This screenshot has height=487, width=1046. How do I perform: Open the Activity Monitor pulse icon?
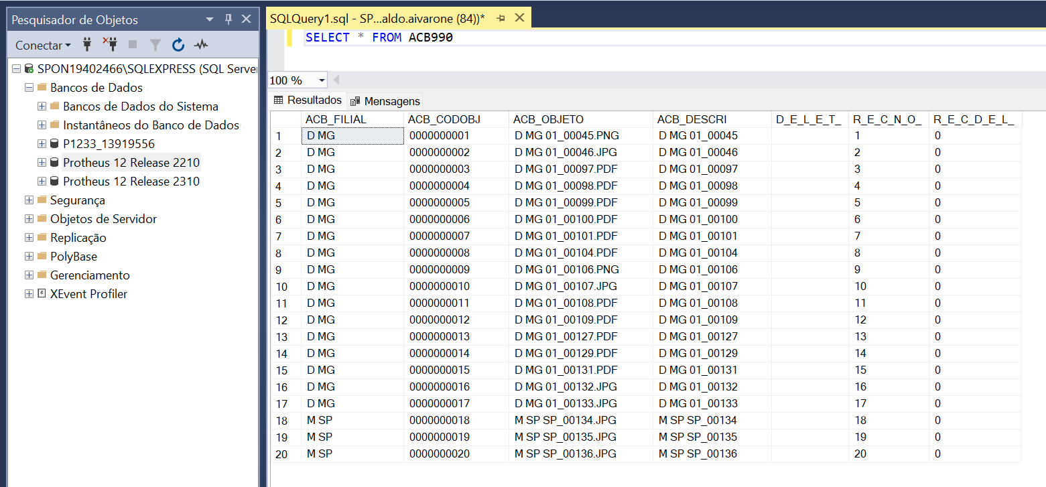click(x=201, y=45)
